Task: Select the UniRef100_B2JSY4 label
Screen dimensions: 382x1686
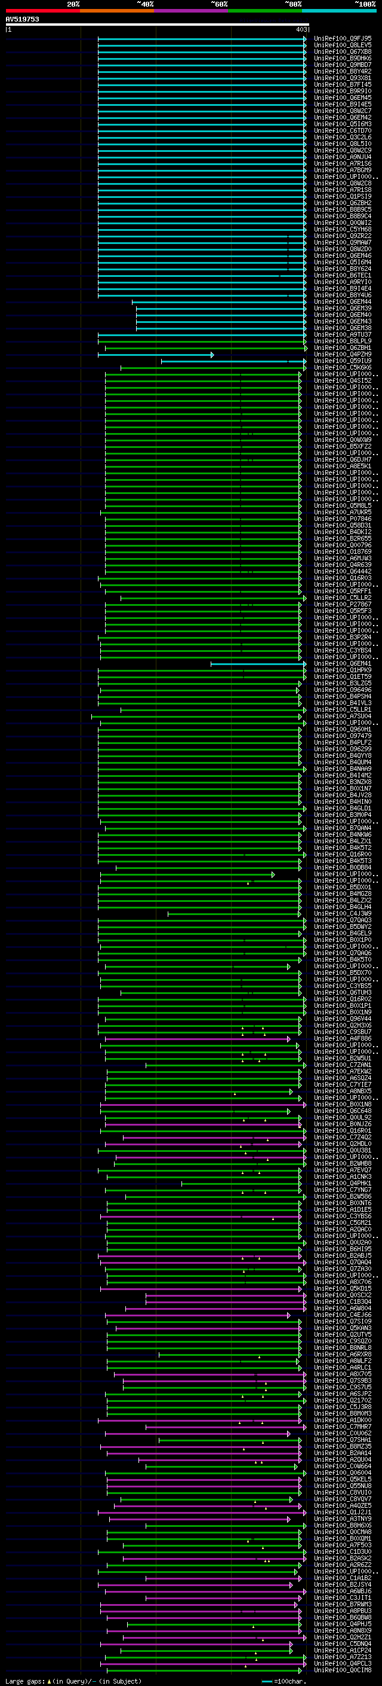Action: tap(343, 1585)
